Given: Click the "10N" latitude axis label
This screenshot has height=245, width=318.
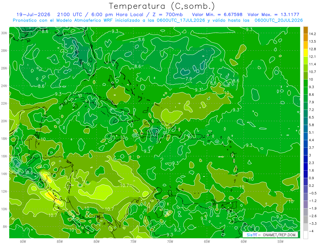Looking at the screenshot, I should [x=5, y=209].
